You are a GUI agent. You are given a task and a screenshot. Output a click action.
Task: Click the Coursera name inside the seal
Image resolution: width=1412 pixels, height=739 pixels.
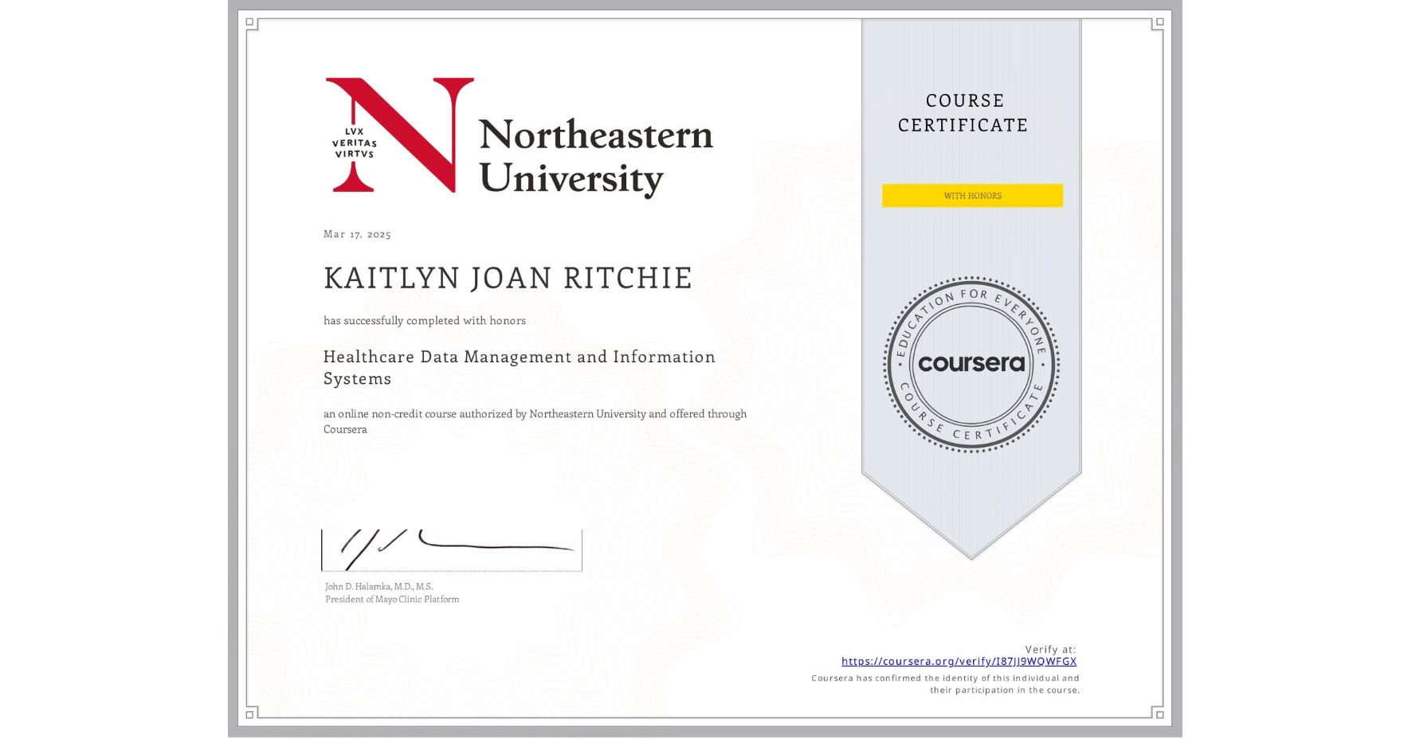(x=971, y=365)
